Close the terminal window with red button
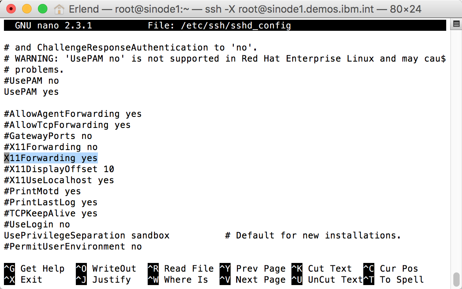462x289 pixels. point(11,9)
